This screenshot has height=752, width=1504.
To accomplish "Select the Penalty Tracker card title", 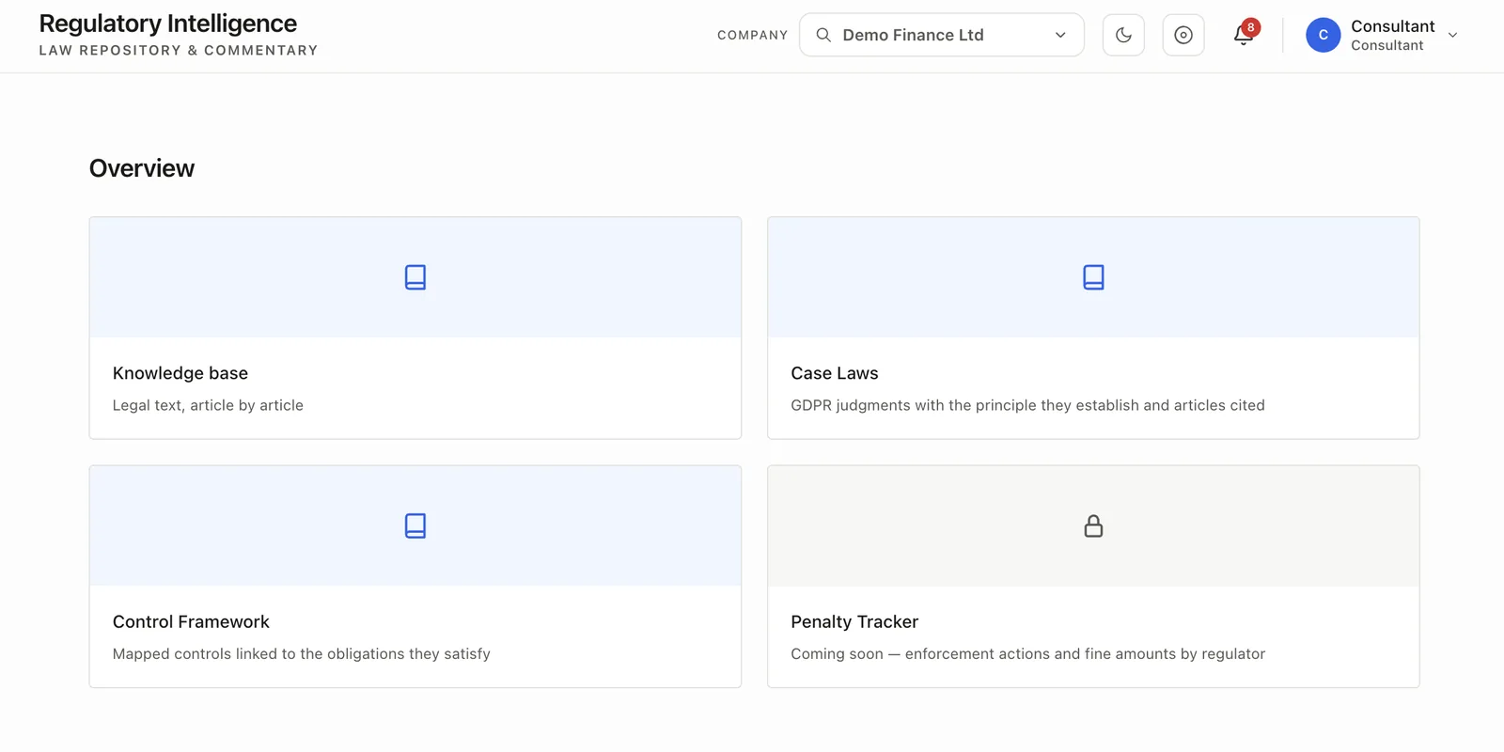I will tap(854, 621).
